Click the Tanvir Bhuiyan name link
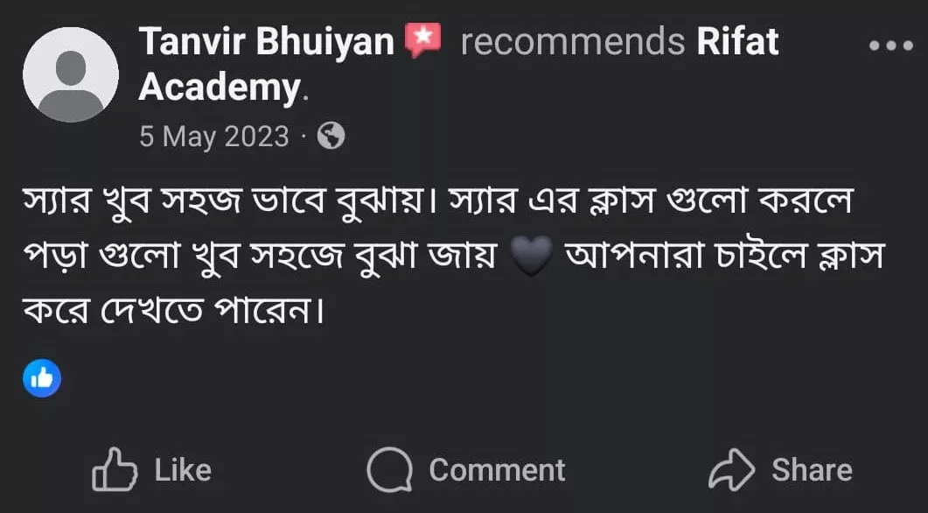 pyautogui.click(x=266, y=41)
